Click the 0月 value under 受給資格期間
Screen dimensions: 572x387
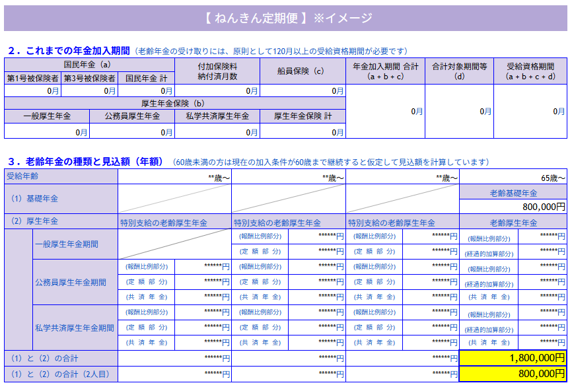click(531, 111)
